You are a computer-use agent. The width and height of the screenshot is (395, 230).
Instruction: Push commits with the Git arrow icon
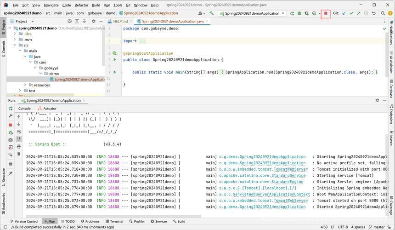click(x=358, y=13)
